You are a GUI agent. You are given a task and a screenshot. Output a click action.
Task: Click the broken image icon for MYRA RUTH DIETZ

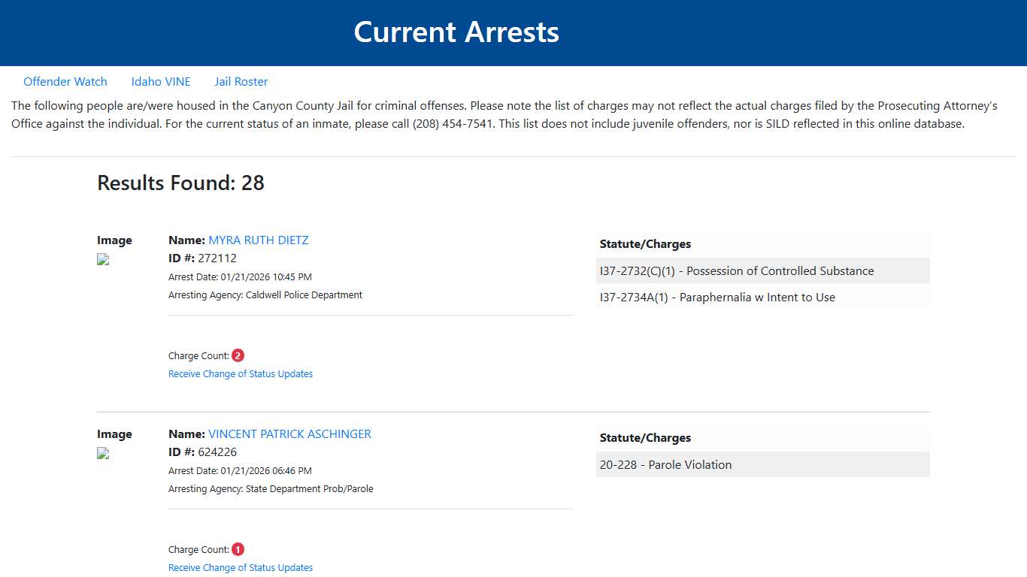point(102,259)
